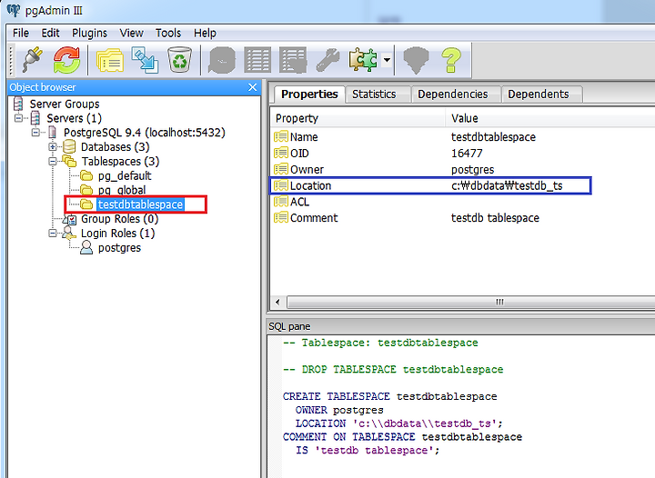Click the Property column header
Image resolution: width=655 pixels, height=478 pixels.
[x=358, y=118]
